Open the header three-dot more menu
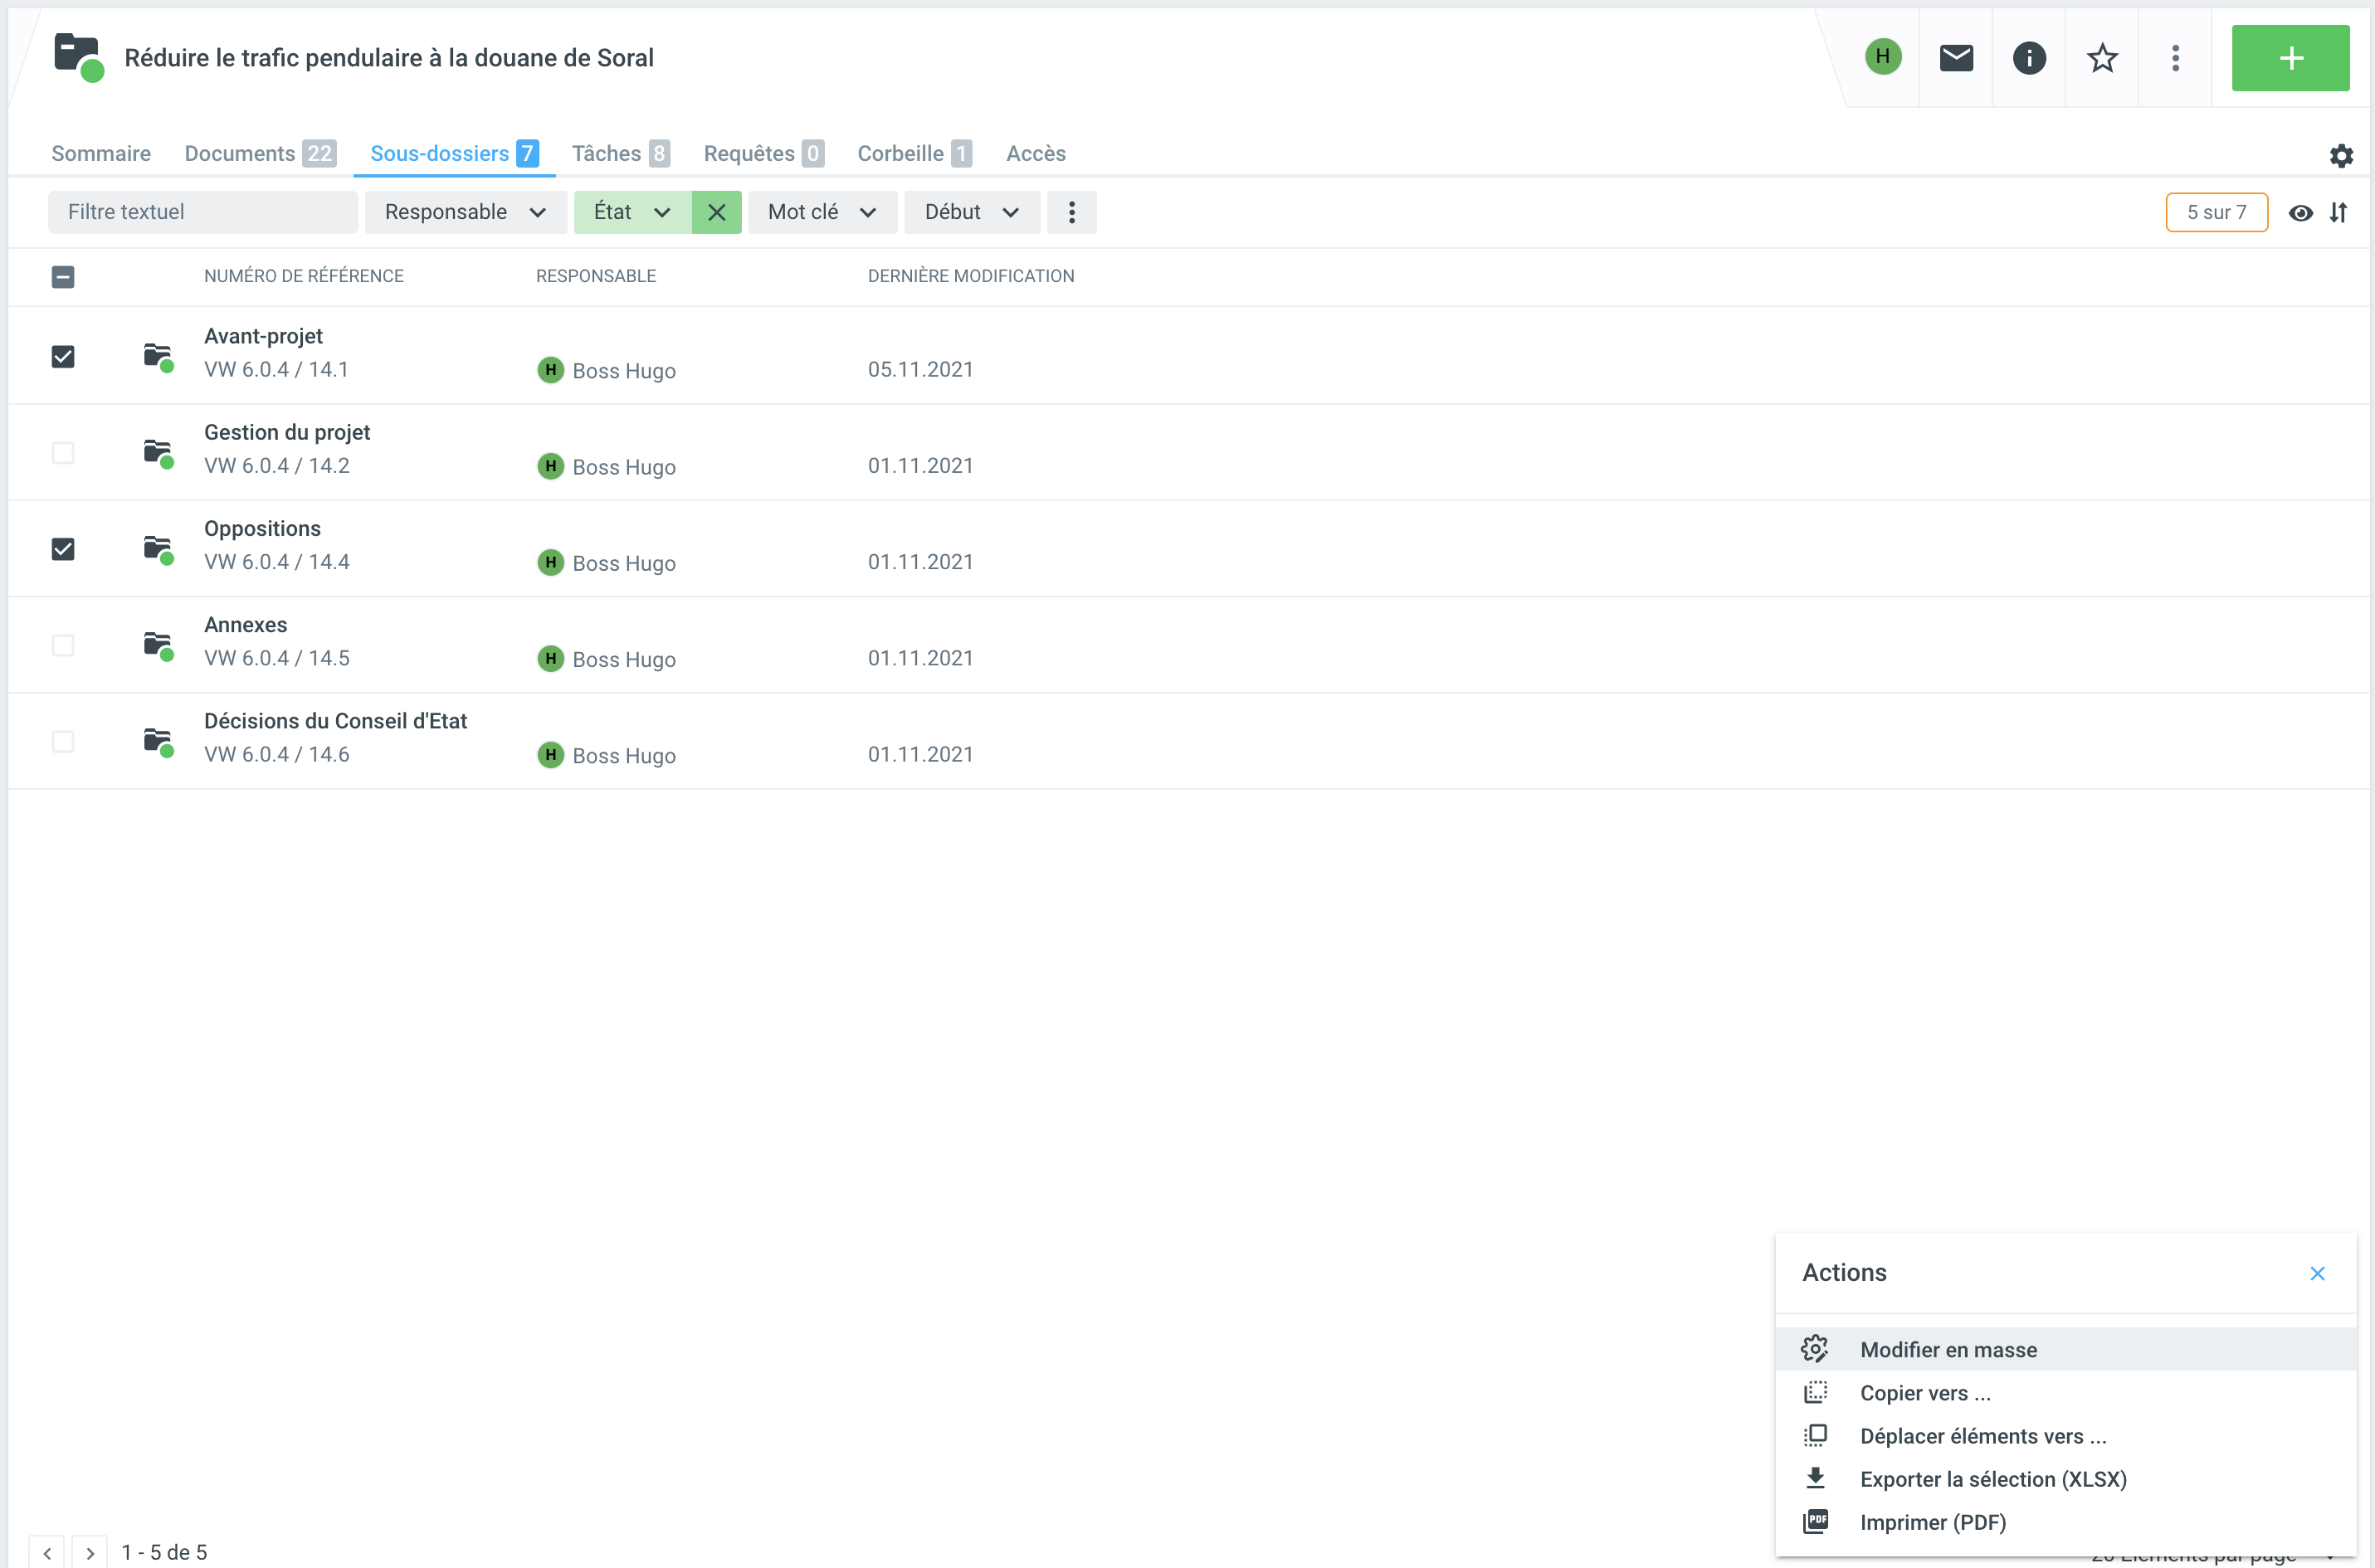Image resolution: width=2375 pixels, height=1568 pixels. 2174,58
